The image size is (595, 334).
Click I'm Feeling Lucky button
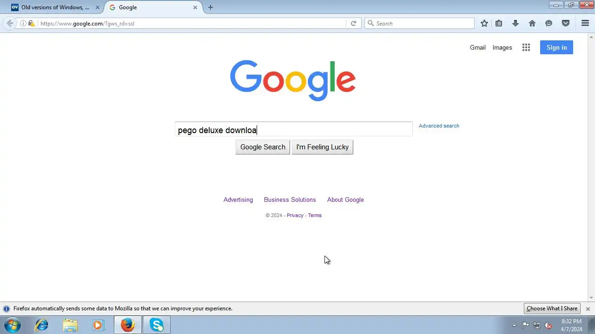pyautogui.click(x=322, y=147)
